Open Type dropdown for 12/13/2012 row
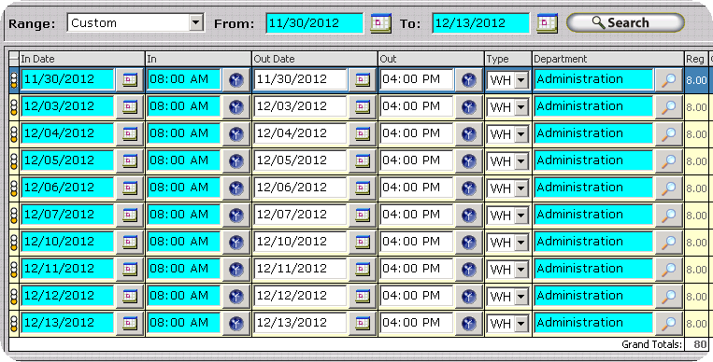 tap(521, 324)
